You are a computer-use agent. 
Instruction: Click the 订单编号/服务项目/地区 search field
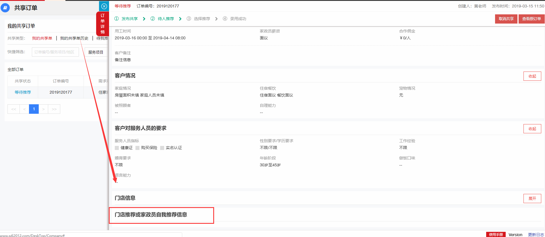55,52
